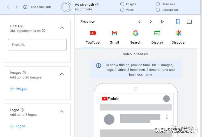Click 'Add a final URL' text
Screen dimensions: 202x137
pyautogui.click(x=41, y=7)
